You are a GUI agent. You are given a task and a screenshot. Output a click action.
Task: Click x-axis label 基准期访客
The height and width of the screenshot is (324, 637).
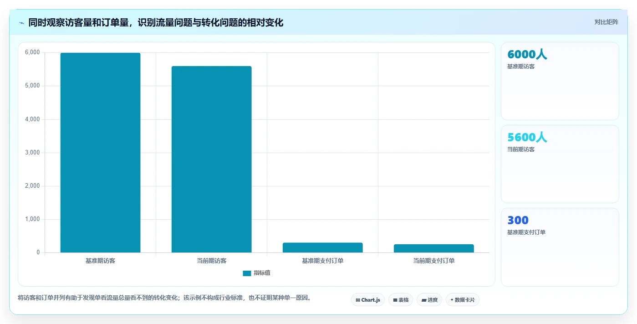coord(100,261)
